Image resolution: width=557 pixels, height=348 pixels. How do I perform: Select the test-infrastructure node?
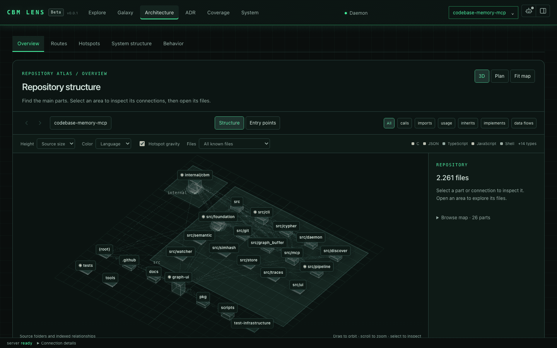tap(252, 323)
